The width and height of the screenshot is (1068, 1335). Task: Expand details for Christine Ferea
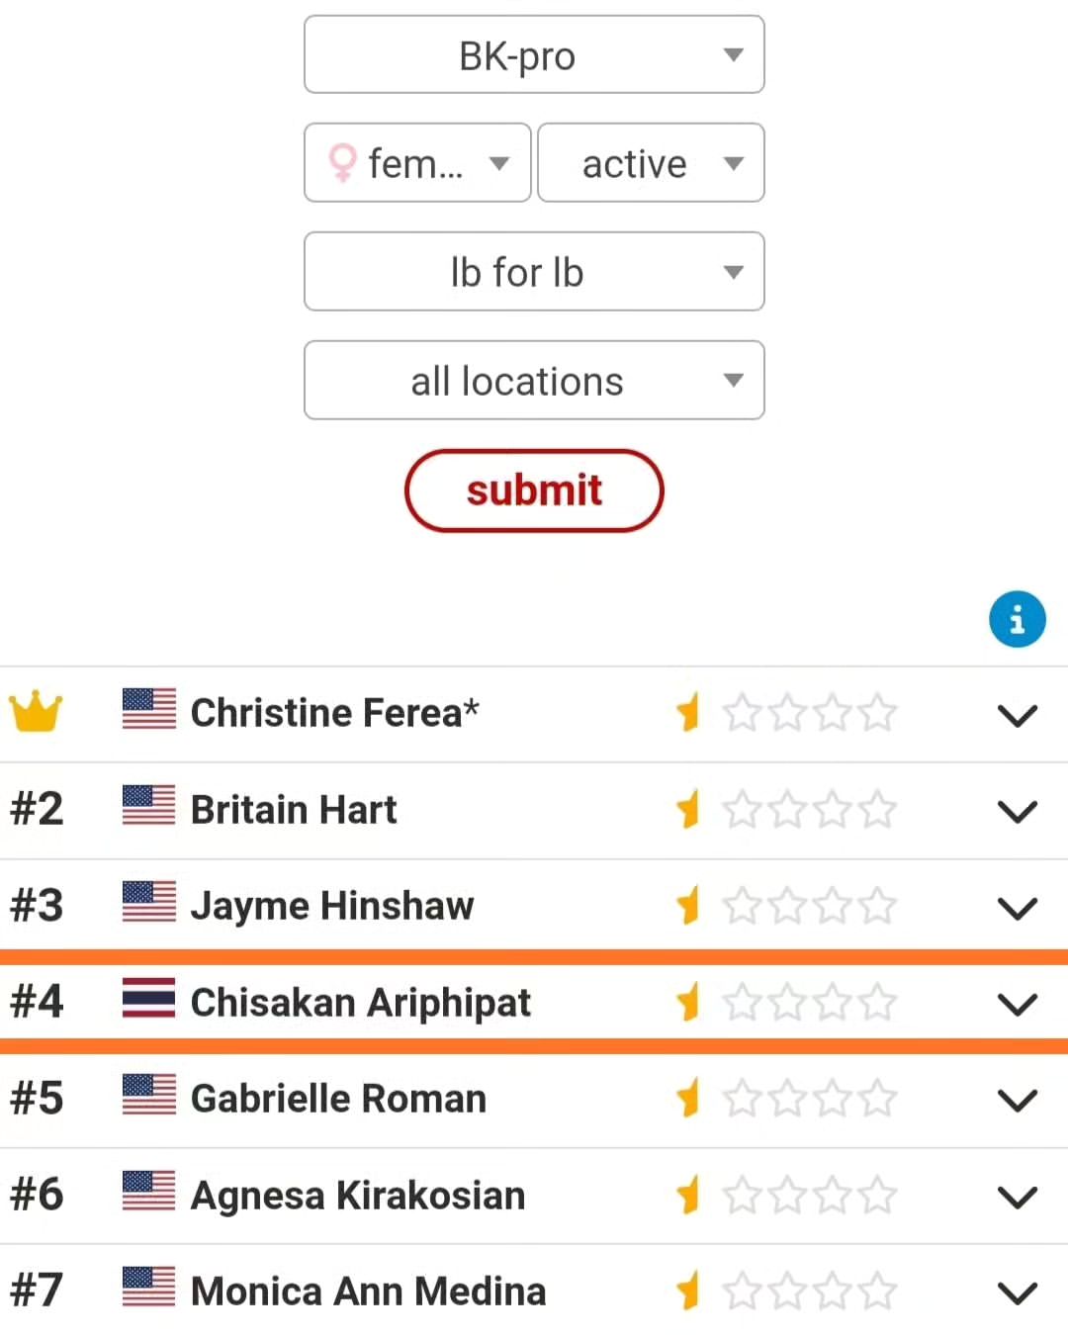pos(1017,715)
